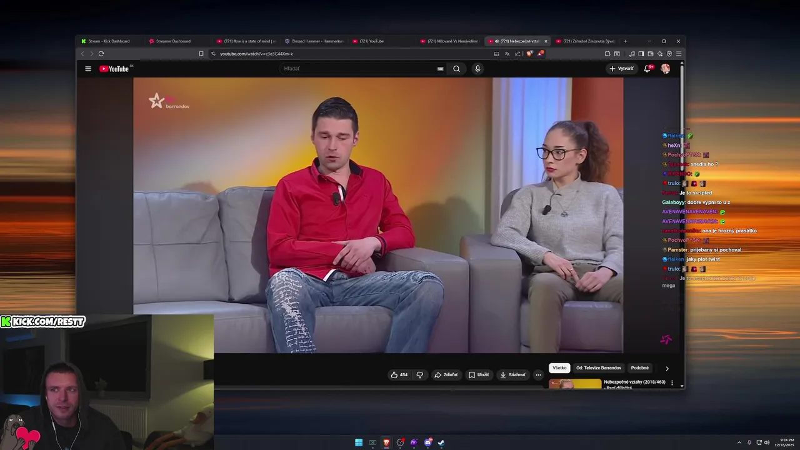Open the on-screen keyboard icon in search box

tap(440, 69)
